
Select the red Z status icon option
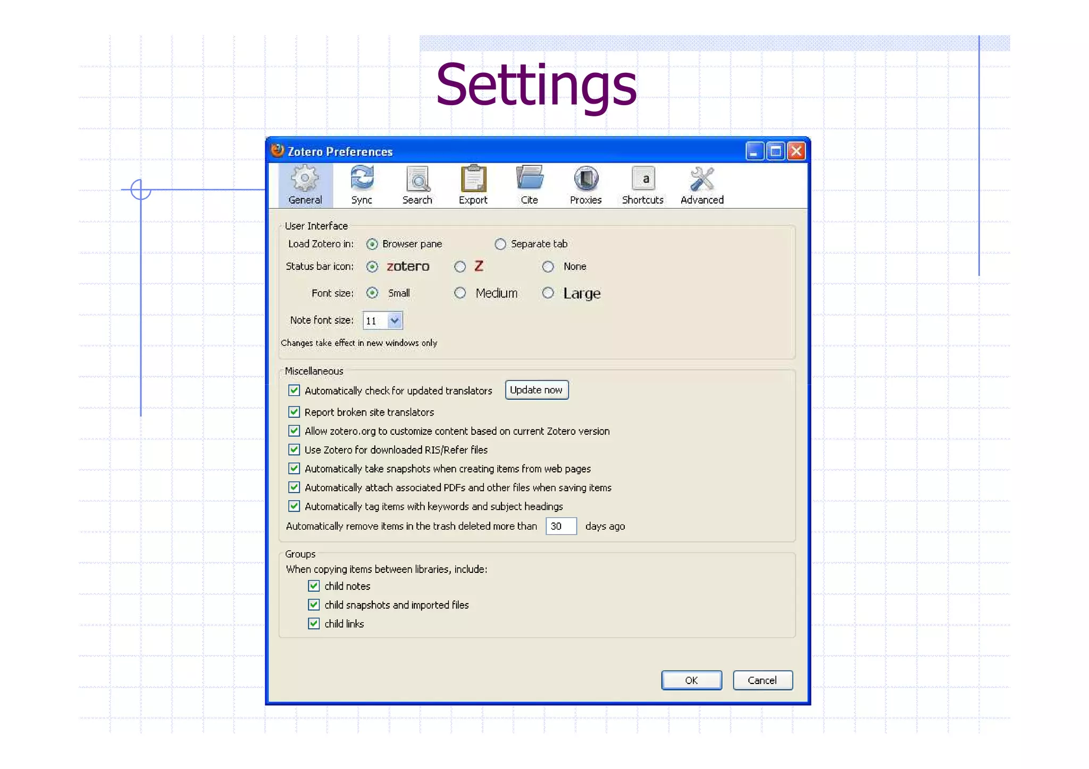pos(460,266)
